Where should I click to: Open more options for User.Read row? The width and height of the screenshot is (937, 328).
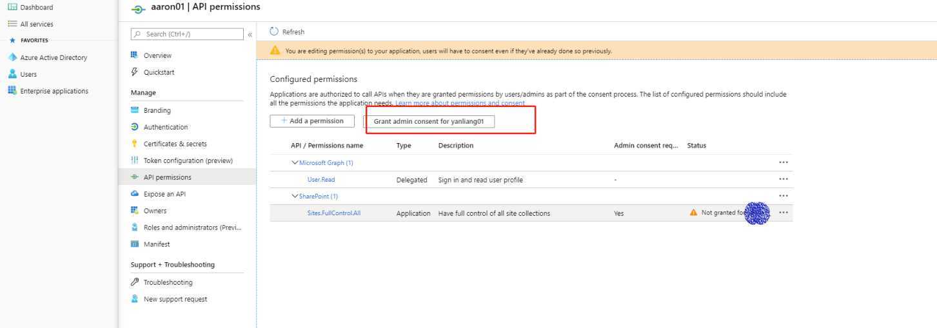[x=784, y=179]
